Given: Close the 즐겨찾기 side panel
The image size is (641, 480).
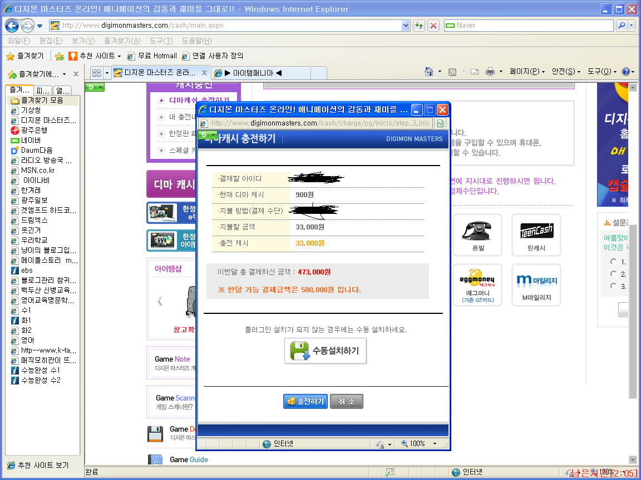Looking at the screenshot, I should click(x=76, y=74).
